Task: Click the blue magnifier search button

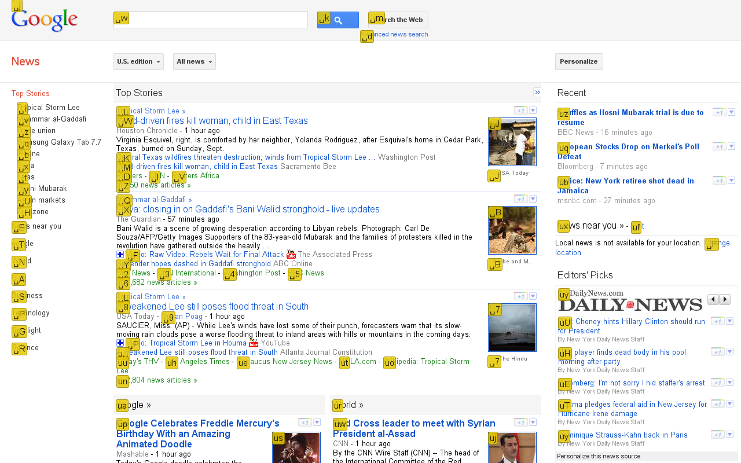Action: 338,20
